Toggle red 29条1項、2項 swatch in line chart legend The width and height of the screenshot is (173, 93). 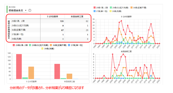tap(95, 8)
